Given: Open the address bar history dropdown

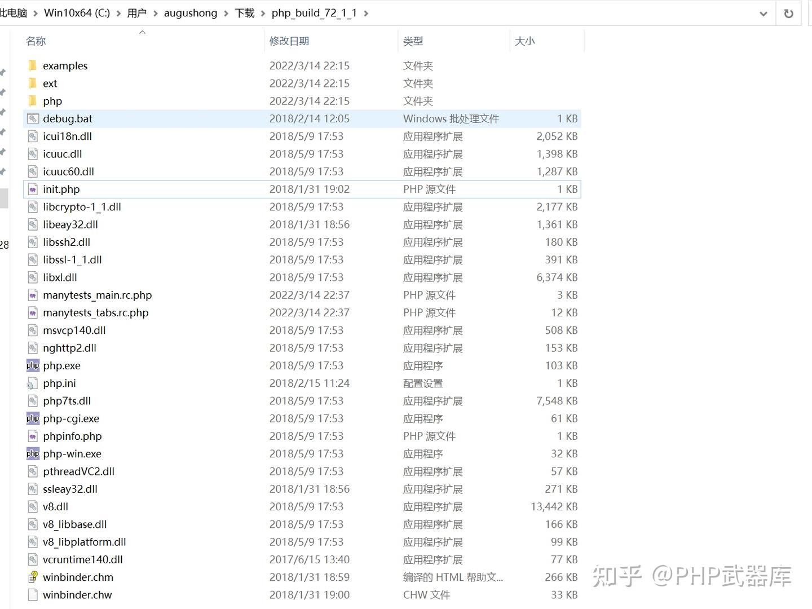Looking at the screenshot, I should pyautogui.click(x=763, y=14).
